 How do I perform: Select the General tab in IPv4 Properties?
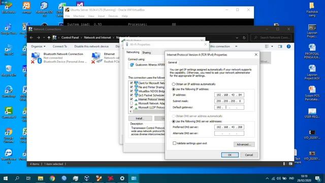click(172, 62)
